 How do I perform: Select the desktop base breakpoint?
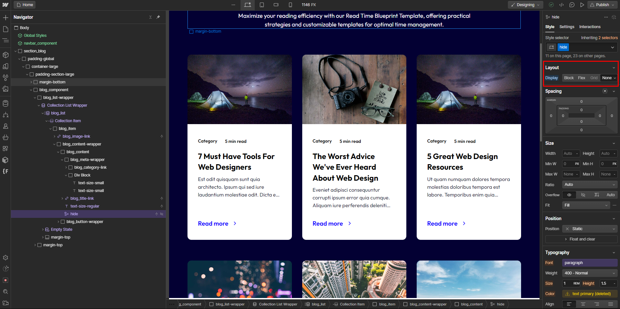point(248,5)
